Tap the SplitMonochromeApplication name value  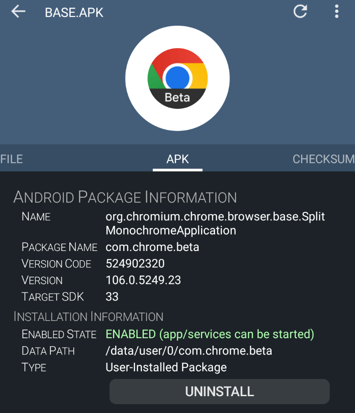point(215,224)
